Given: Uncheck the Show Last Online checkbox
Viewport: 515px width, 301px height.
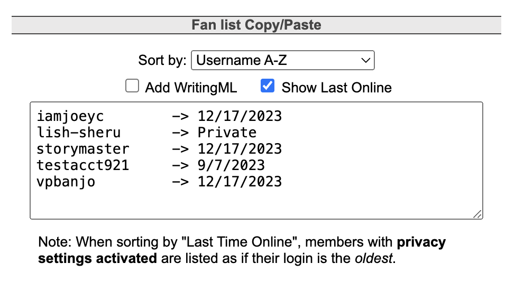Looking at the screenshot, I should pos(268,86).
